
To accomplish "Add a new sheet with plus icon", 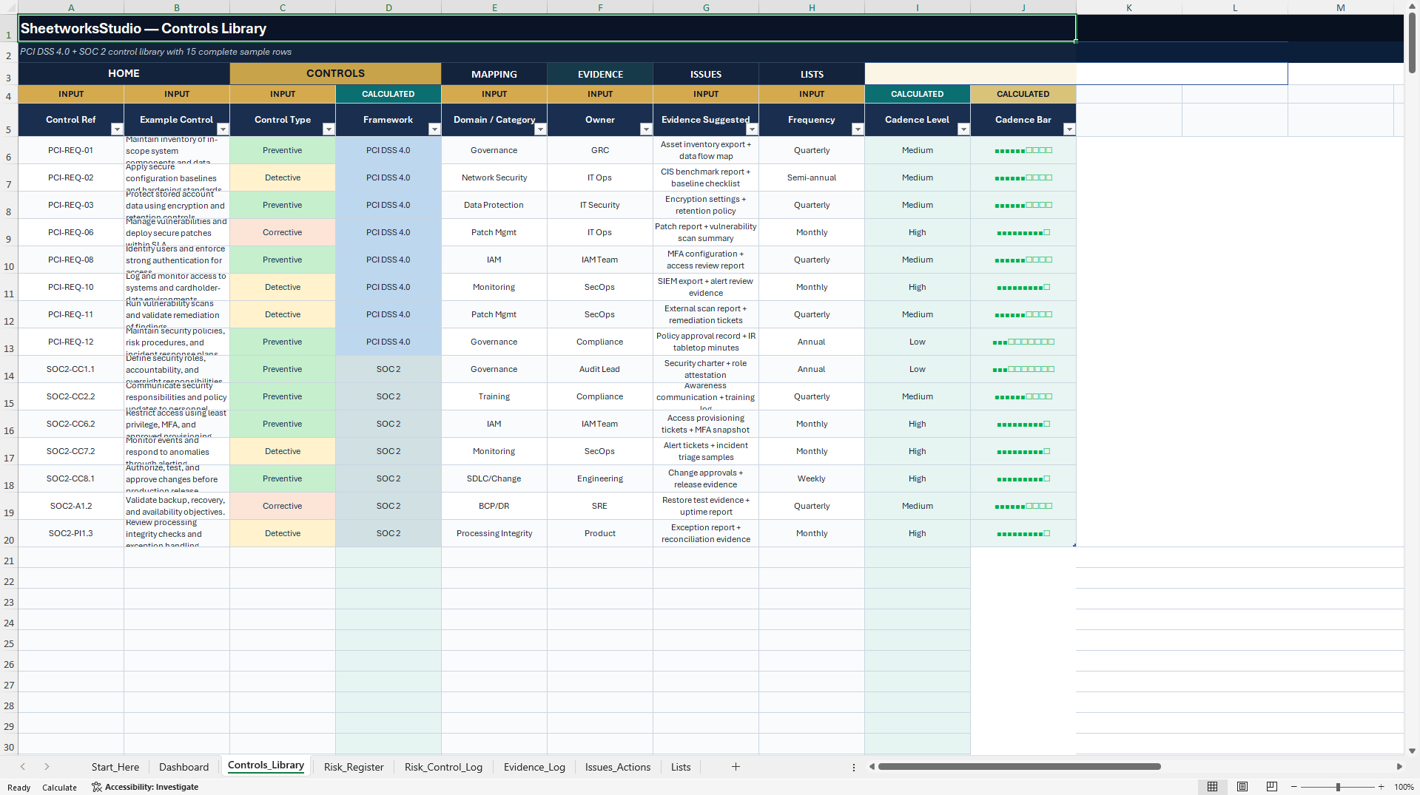I will [736, 767].
